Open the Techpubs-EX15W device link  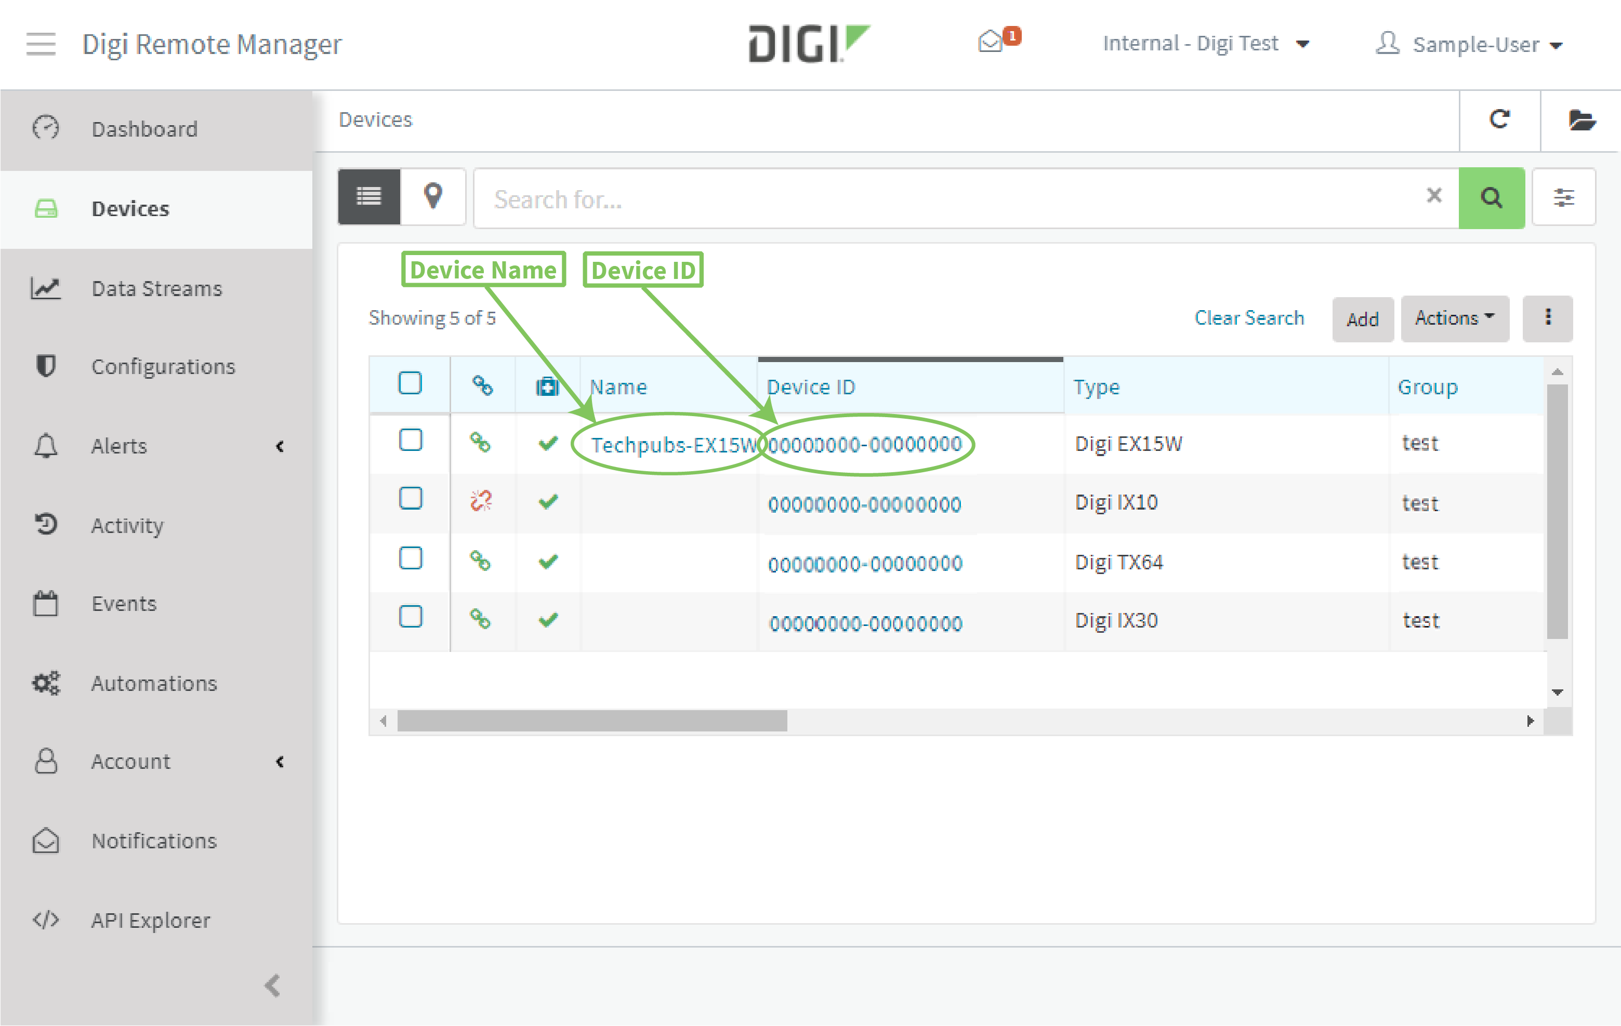click(x=674, y=445)
